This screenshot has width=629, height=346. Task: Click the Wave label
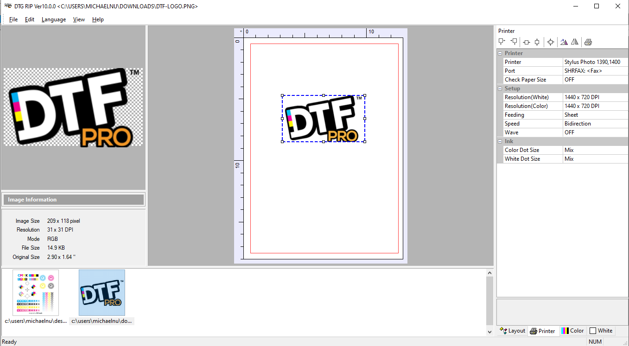coord(533,132)
